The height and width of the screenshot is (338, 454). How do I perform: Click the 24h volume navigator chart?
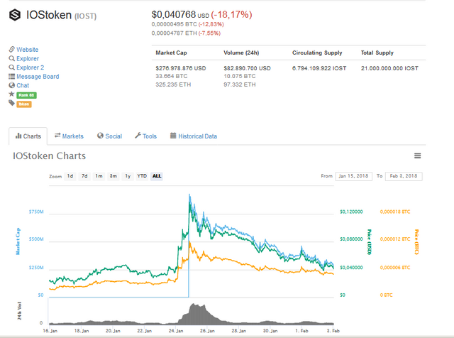191,314
